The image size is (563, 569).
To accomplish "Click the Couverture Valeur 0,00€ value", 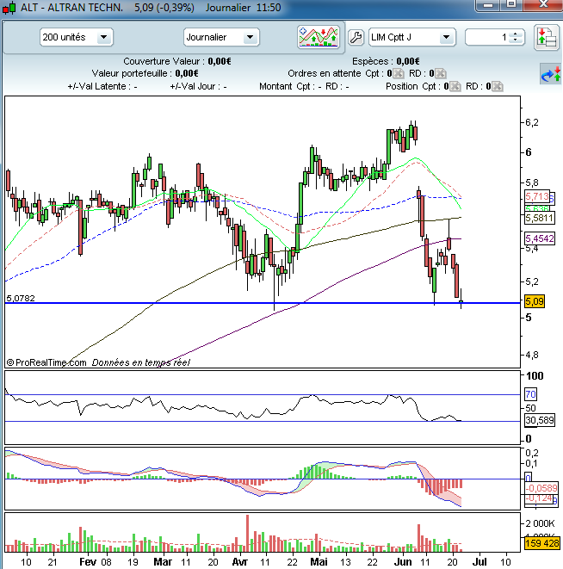I will click(x=220, y=61).
